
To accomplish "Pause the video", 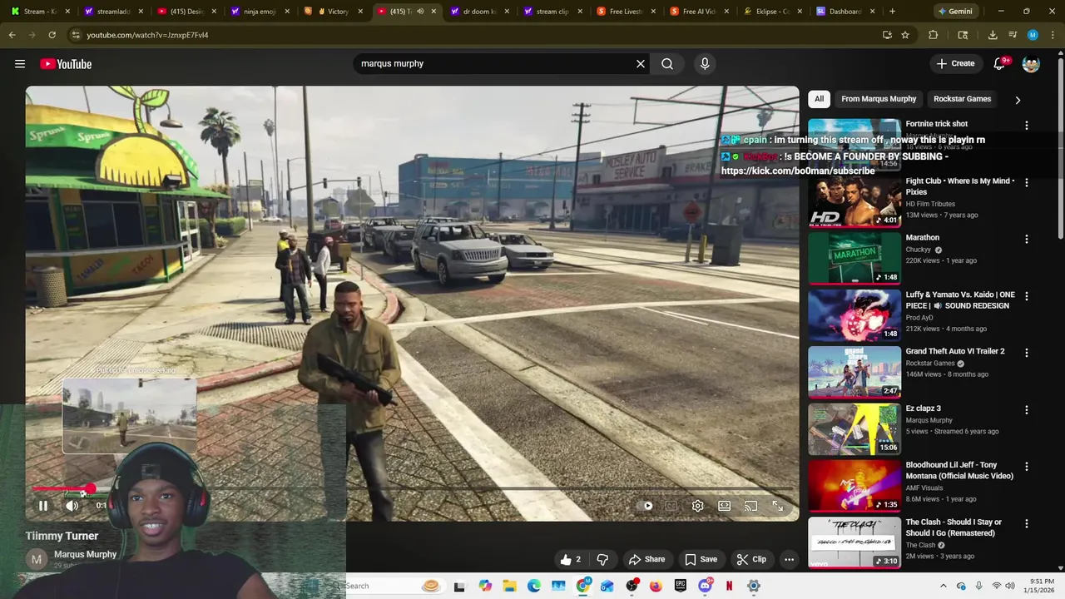I will pyautogui.click(x=43, y=506).
